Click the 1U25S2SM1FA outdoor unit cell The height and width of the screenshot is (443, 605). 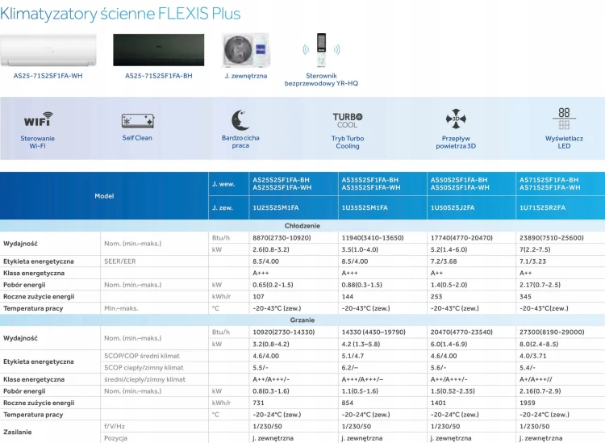click(x=294, y=207)
